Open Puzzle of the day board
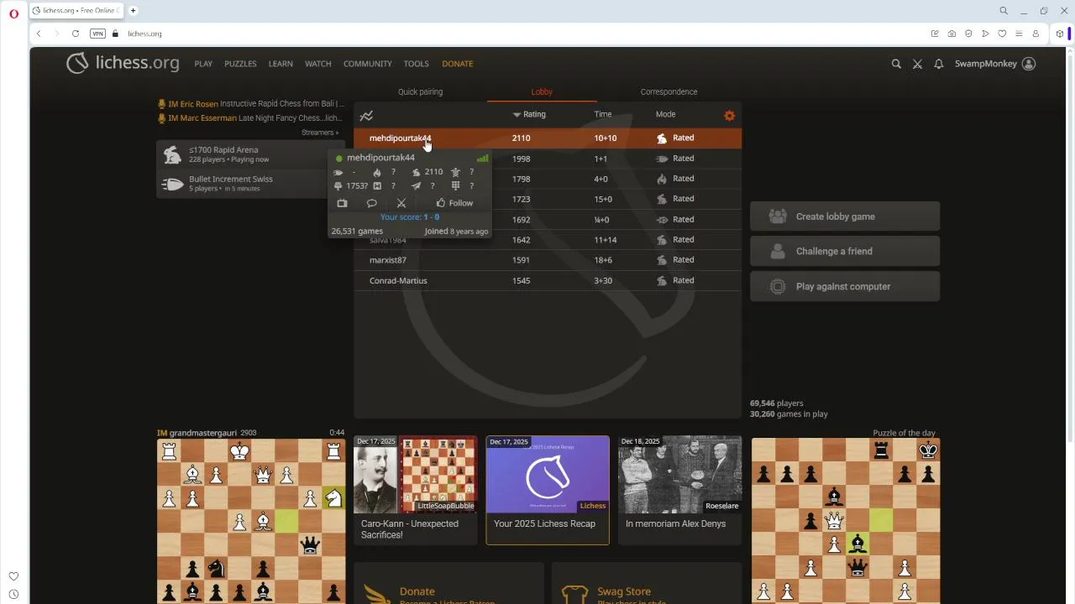1075x604 pixels. point(846,521)
